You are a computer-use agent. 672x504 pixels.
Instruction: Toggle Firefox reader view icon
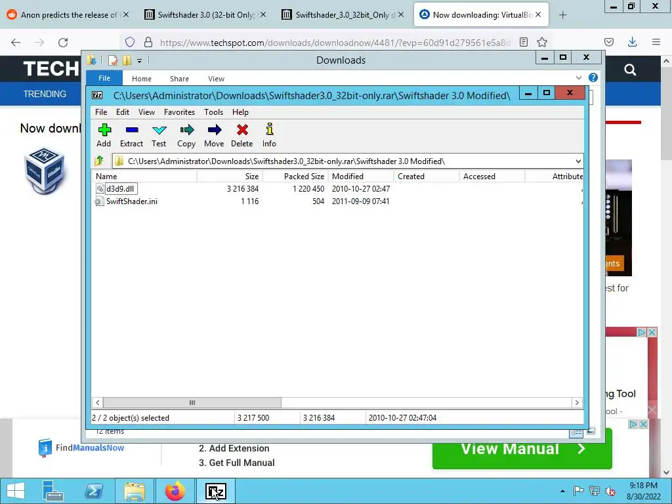coord(523,42)
